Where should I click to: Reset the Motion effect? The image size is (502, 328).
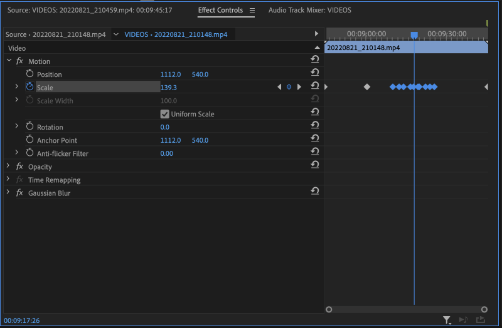coord(315,59)
